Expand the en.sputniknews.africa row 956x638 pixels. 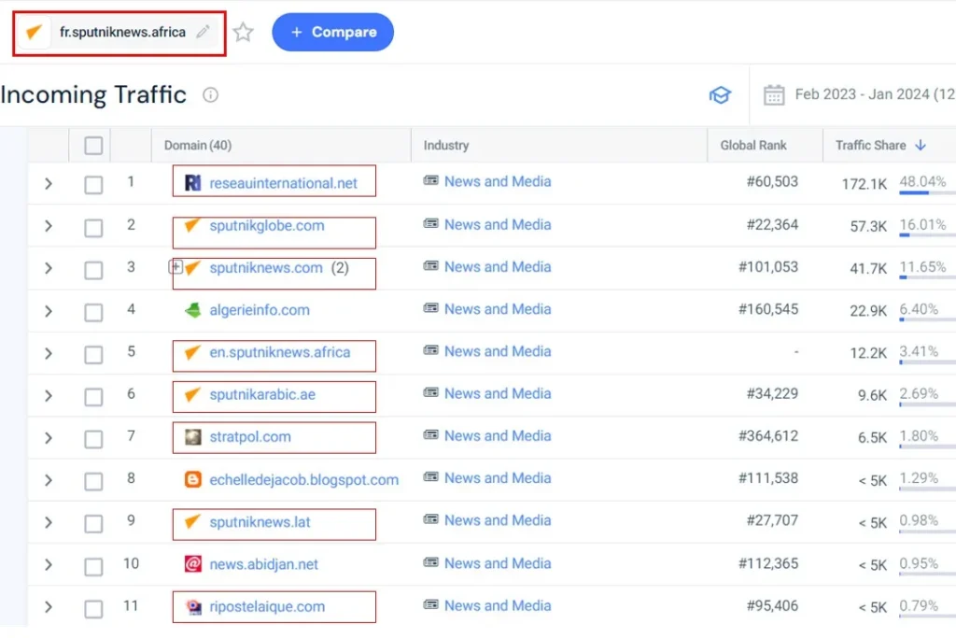pos(49,353)
